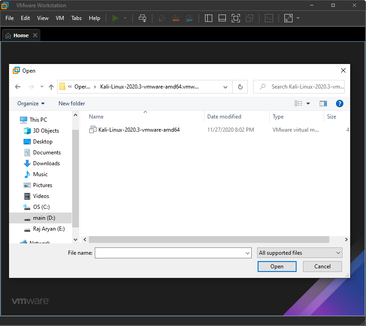
Task: Click the Stretch Guest display icon
Action: [288, 18]
